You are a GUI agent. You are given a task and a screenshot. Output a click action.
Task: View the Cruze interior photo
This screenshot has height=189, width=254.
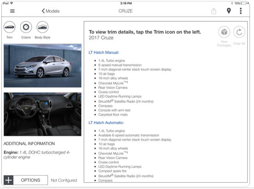tap(43, 114)
